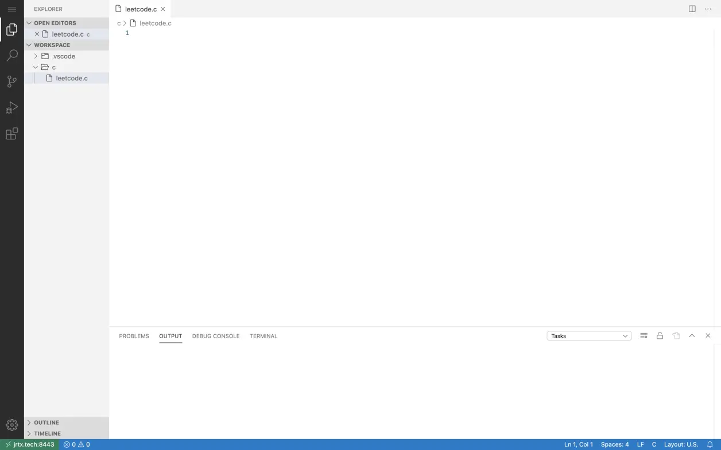Switch to the Terminal tab
The image size is (721, 450).
(263, 336)
